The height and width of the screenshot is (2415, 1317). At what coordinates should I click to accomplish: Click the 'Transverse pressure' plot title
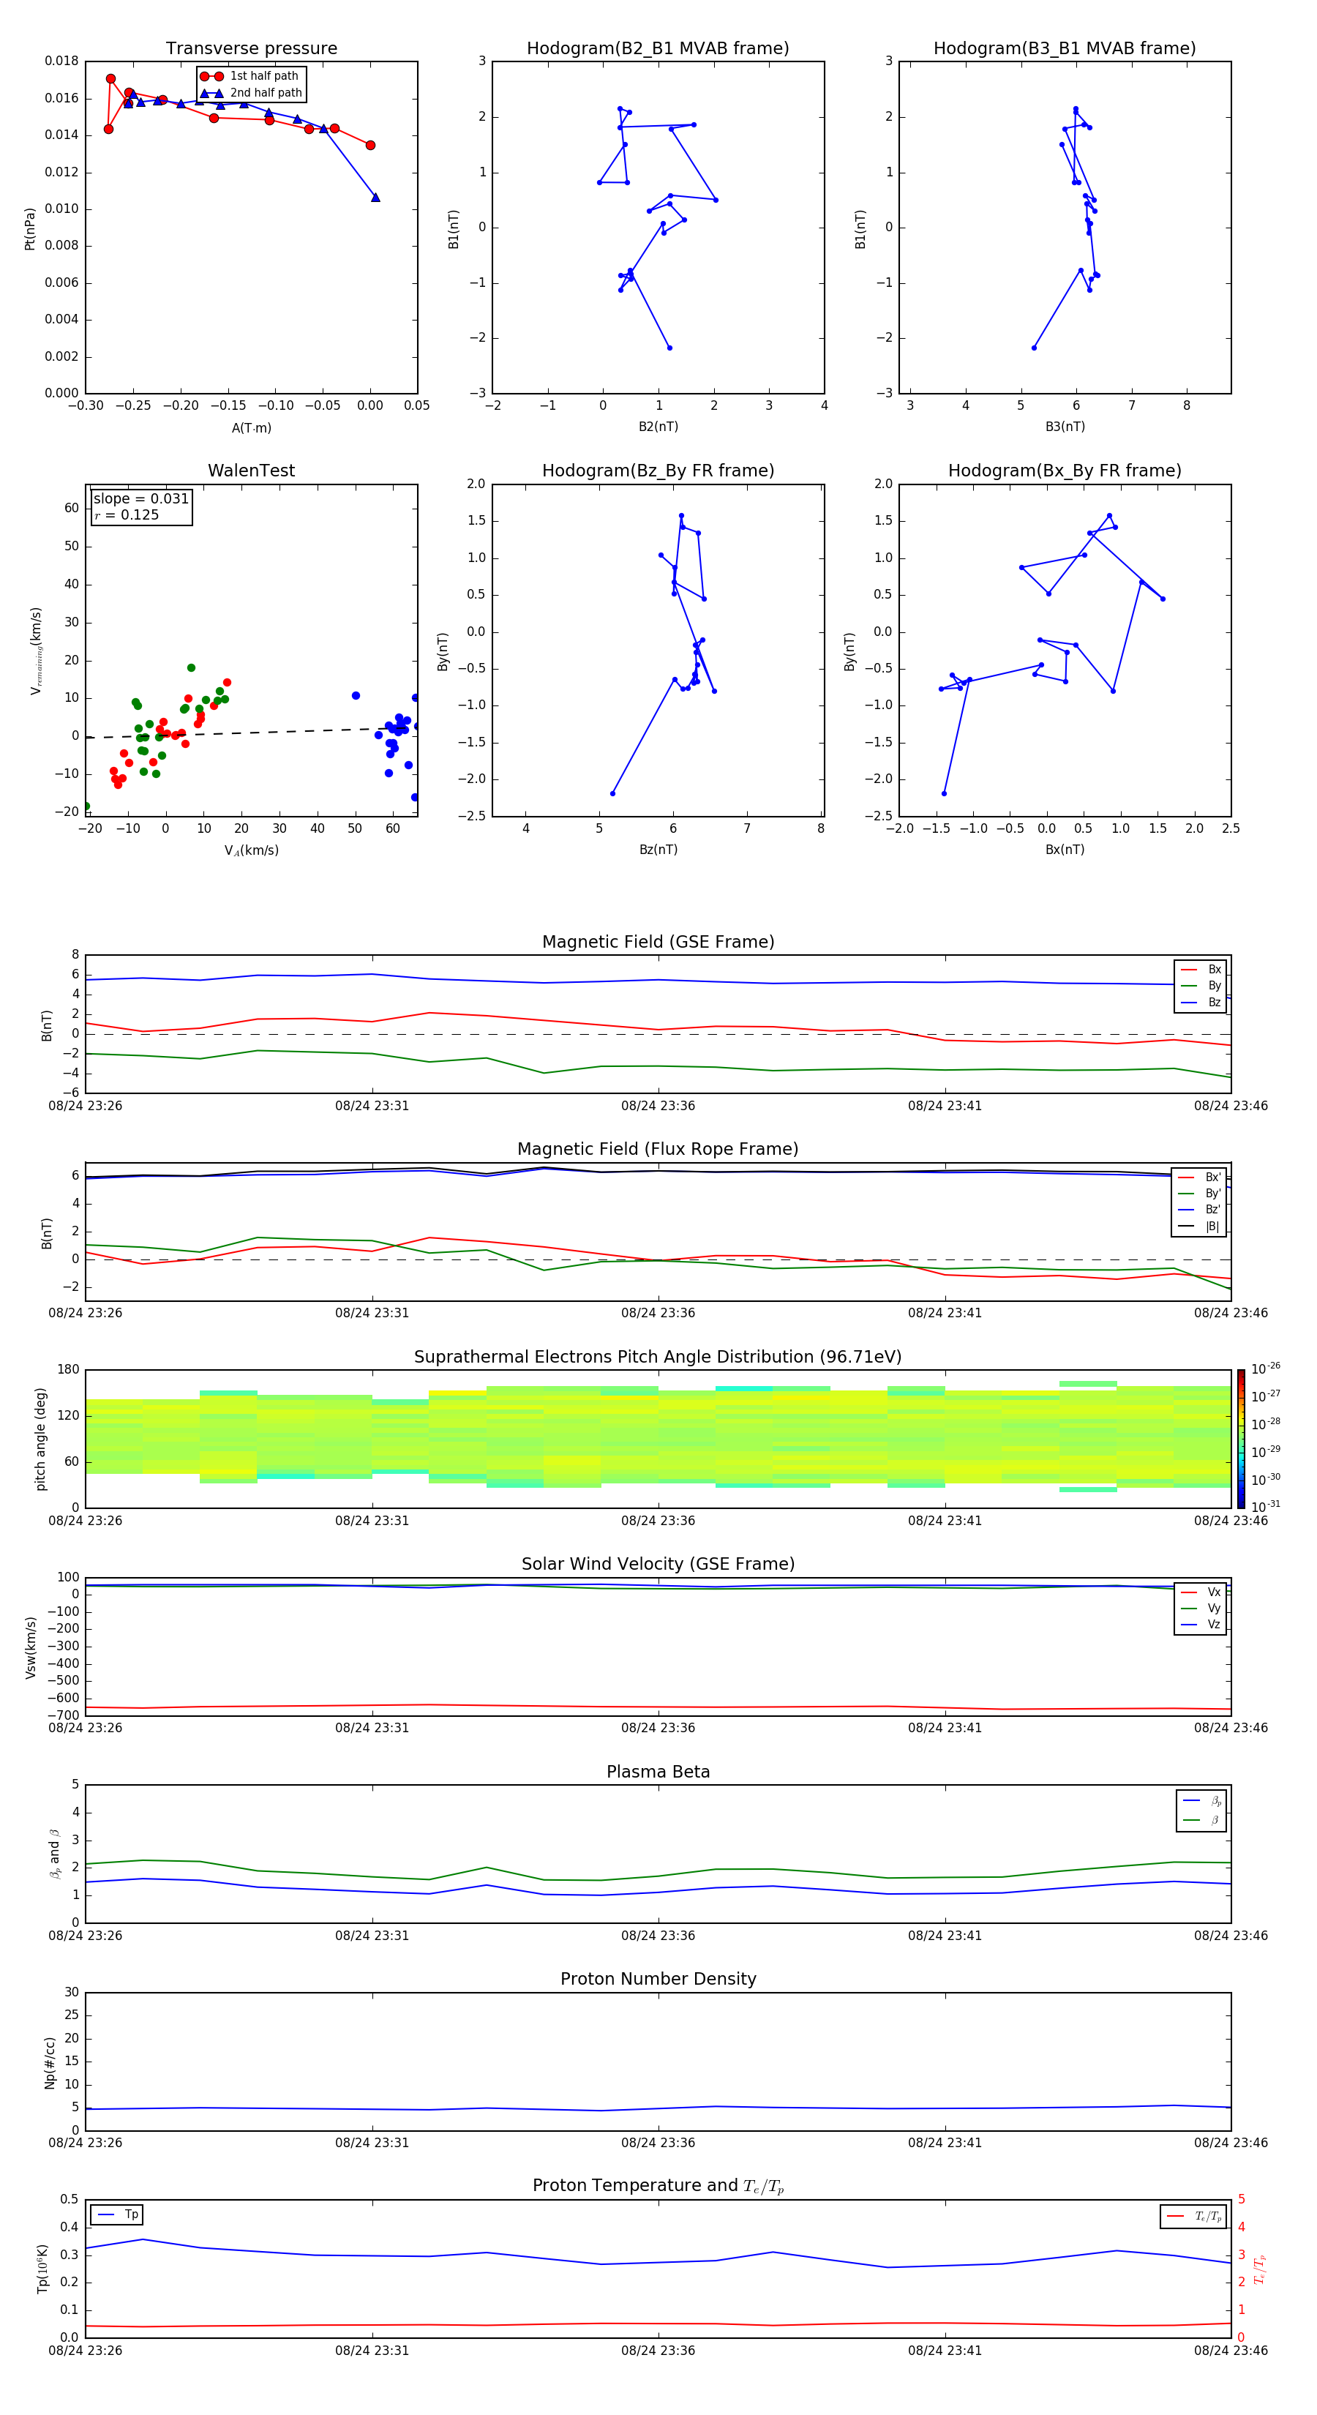[x=251, y=49]
